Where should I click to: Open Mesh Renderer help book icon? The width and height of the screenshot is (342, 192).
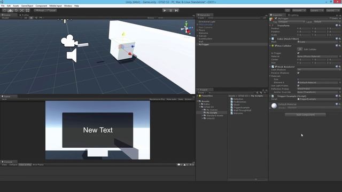pos(337,67)
